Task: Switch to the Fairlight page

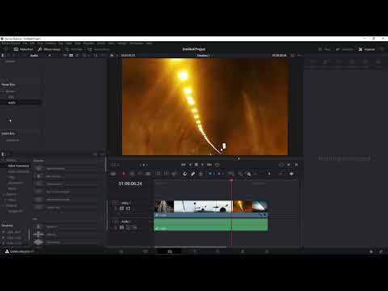Action: 242,251
